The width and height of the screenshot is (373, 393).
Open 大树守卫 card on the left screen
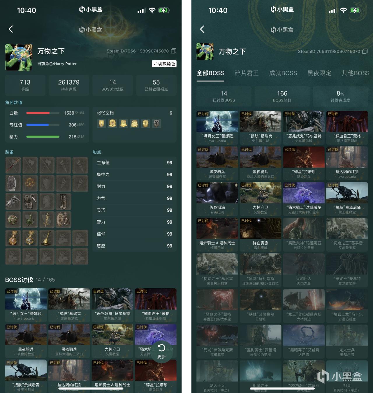[112, 341]
